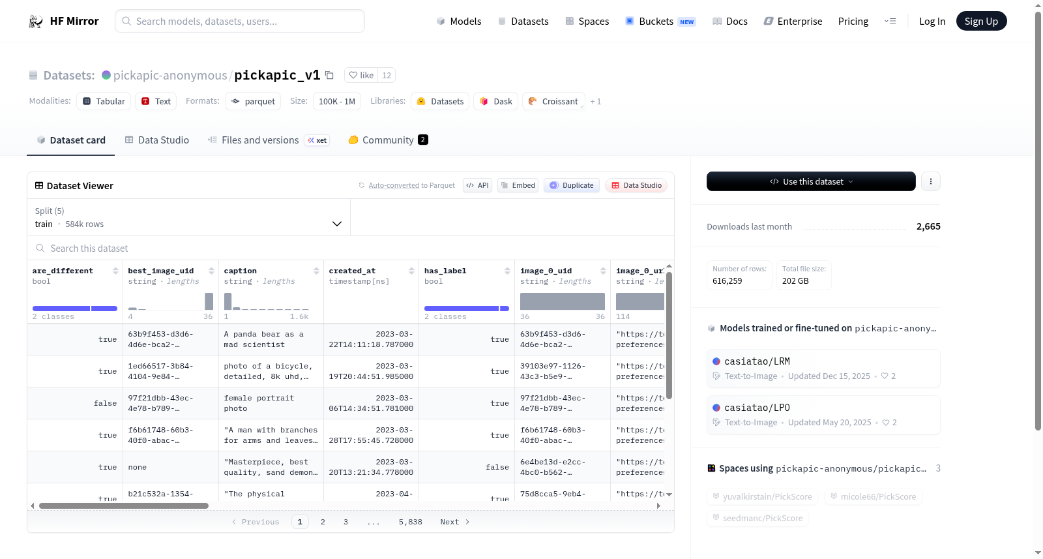Click the search magnifier in dataset search
The height and width of the screenshot is (559, 1043).
(x=40, y=249)
